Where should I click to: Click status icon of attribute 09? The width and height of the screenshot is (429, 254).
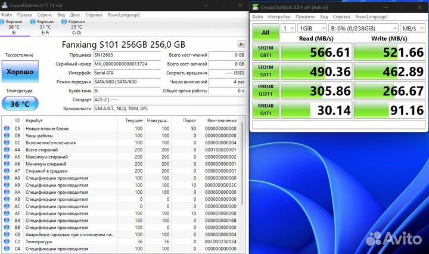pos(7,135)
